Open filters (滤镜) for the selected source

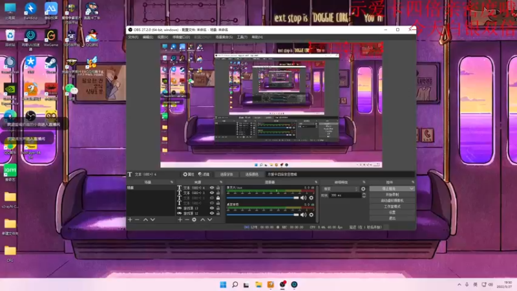204,174
